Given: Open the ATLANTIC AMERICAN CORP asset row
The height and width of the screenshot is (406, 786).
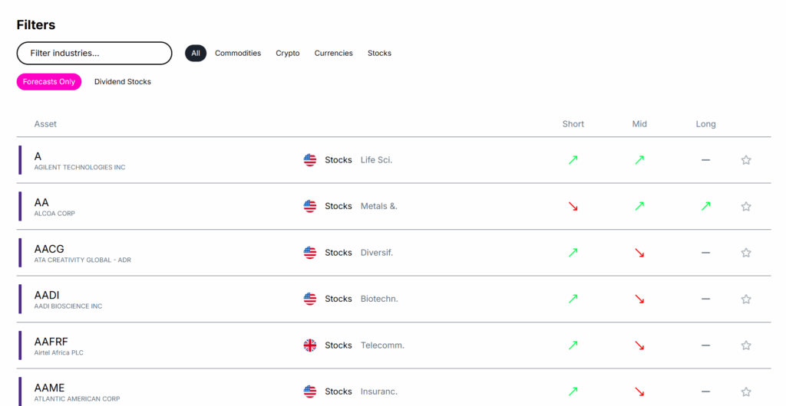Looking at the screenshot, I should pos(77,391).
